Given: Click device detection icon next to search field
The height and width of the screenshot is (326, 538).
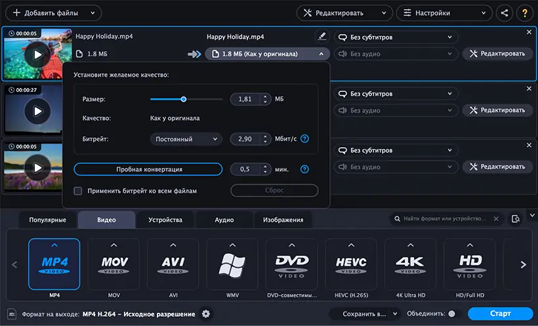Looking at the screenshot, I should (515, 218).
